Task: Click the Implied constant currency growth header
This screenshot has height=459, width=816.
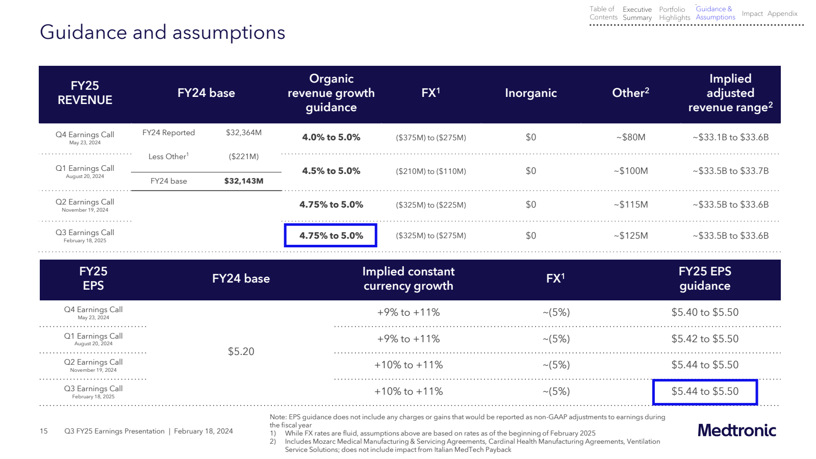Action: point(408,278)
